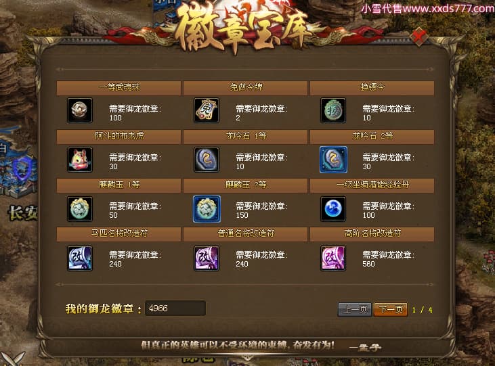Select the 普通名将改造符 purple icon
Screen dimensions: 495x366
pos(207,258)
